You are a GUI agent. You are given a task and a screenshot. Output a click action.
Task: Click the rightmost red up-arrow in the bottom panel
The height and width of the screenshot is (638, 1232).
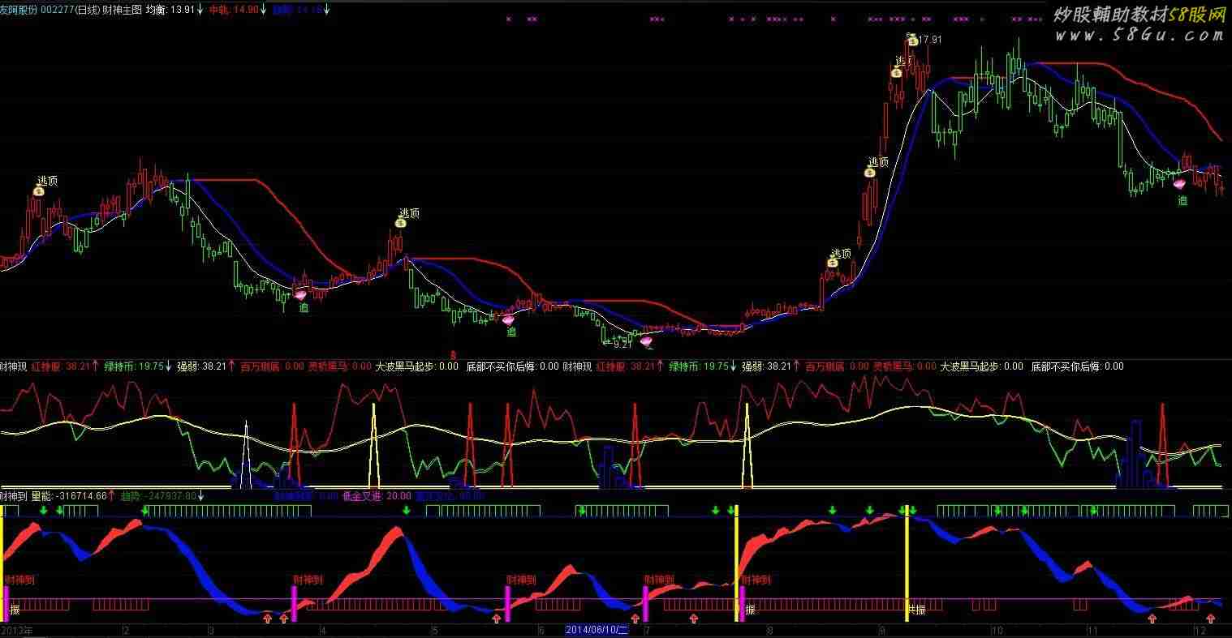(x=1211, y=619)
